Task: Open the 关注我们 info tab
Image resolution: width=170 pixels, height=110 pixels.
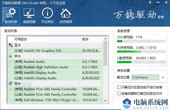Action: (x=47, y=16)
